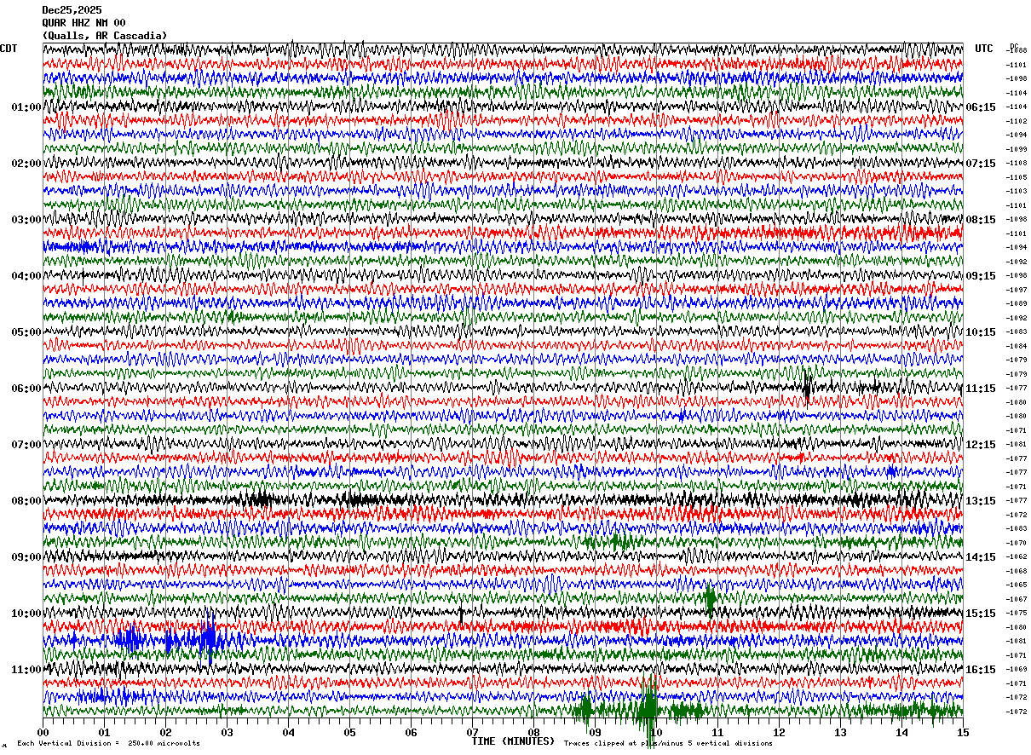Image resolution: width=1031 pixels, height=755 pixels.
Task: Click the 12 minute tick label
Action: [779, 732]
